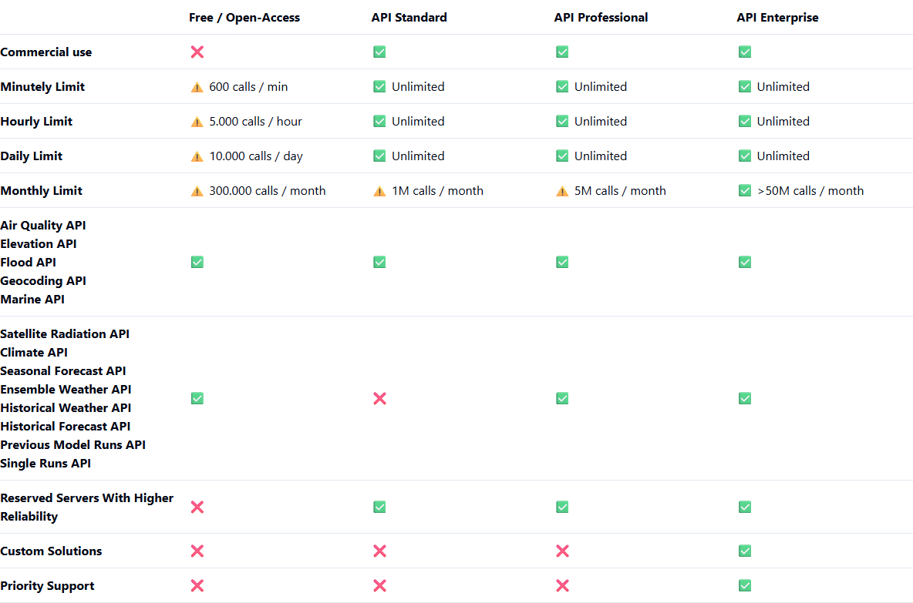Click Unlimited for API Enterprise Hourly Limit
The image size is (913, 603).
(x=783, y=121)
